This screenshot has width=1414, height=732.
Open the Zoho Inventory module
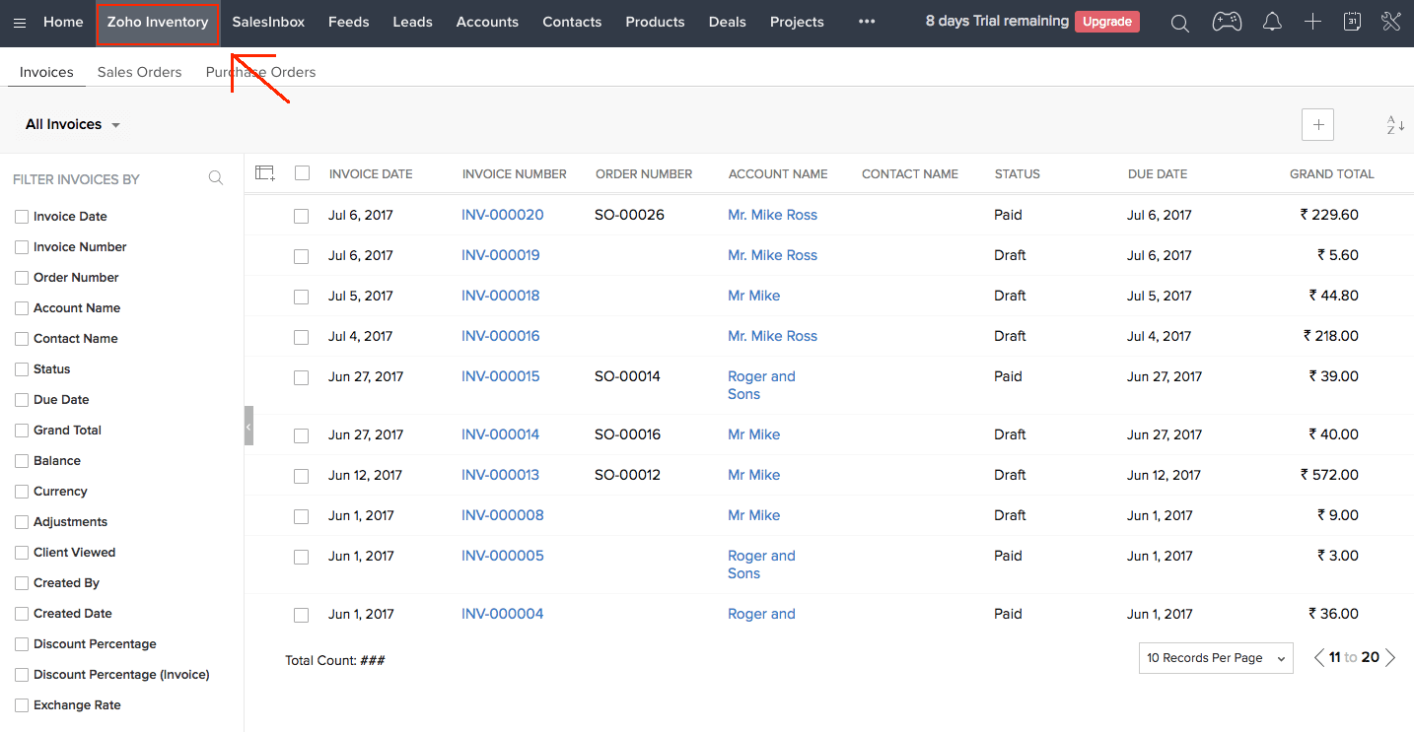[158, 22]
